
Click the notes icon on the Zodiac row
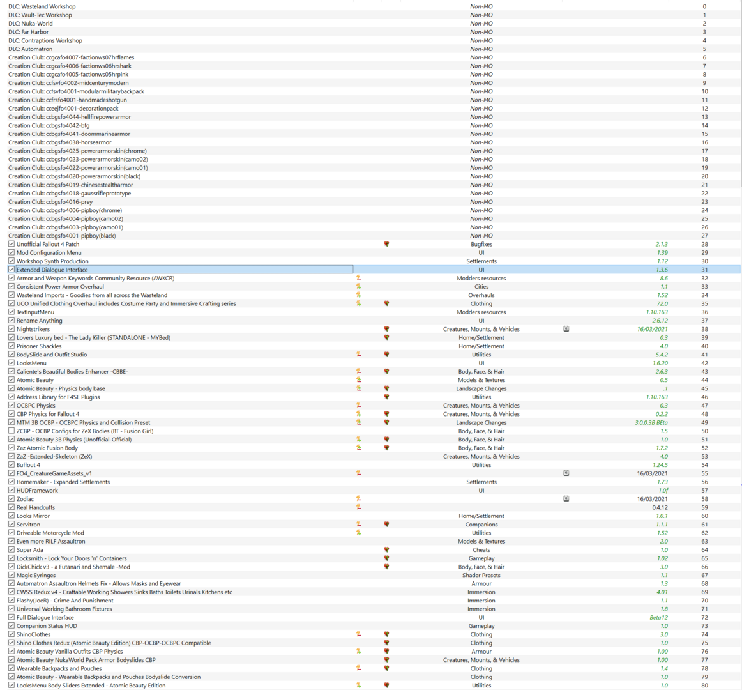(566, 499)
